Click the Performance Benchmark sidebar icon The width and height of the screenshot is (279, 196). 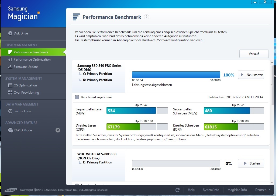(x=10, y=52)
